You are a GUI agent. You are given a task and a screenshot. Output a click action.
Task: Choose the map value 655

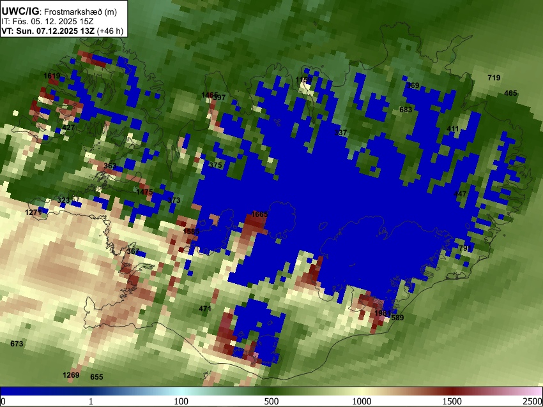coord(96,377)
